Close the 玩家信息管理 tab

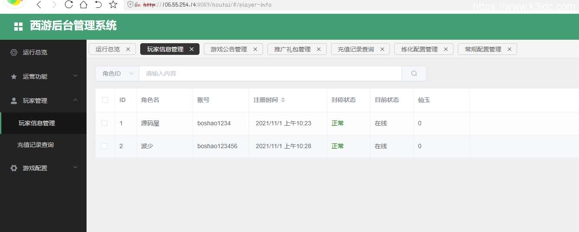[x=192, y=49]
